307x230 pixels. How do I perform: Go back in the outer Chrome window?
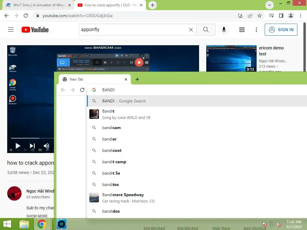pyautogui.click(x=7, y=16)
